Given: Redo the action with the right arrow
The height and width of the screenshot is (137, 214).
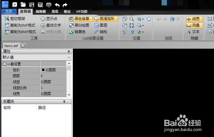Looking at the screenshot, I should click(65, 5).
